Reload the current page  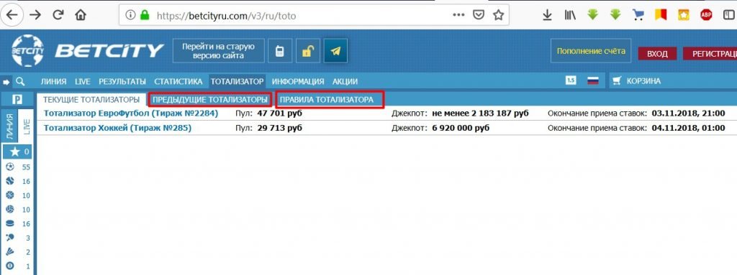click(58, 15)
